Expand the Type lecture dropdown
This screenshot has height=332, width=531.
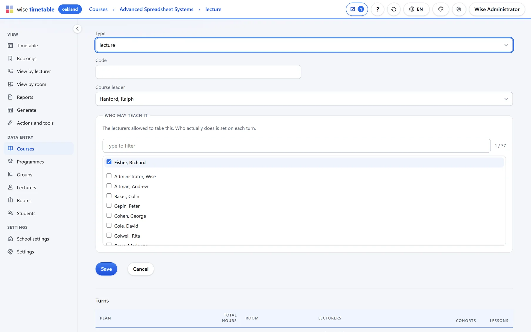[304, 45]
